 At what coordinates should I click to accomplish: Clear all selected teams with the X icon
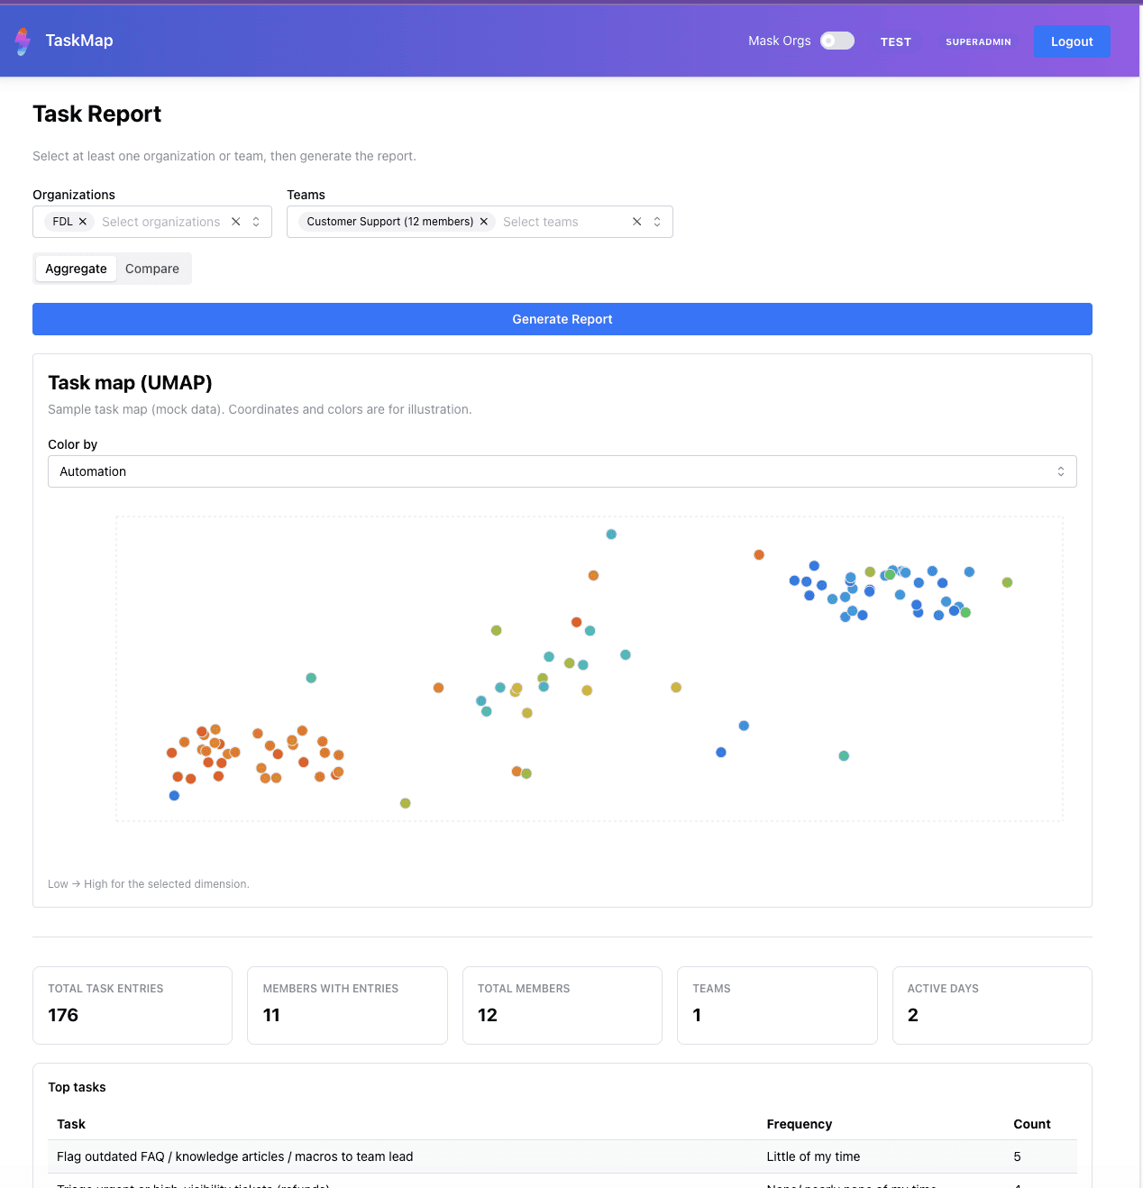point(636,221)
